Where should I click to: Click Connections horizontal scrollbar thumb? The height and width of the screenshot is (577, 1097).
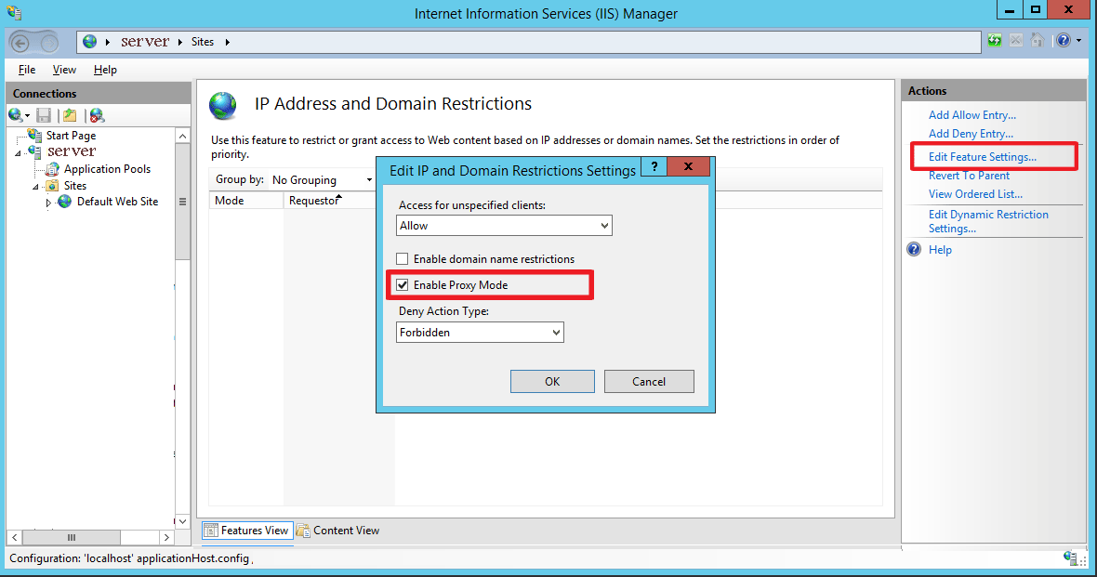click(x=71, y=537)
